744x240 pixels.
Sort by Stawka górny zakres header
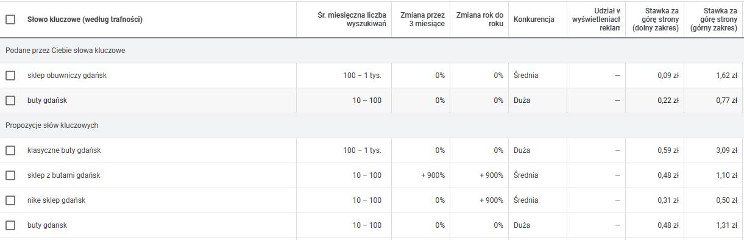click(x=714, y=19)
